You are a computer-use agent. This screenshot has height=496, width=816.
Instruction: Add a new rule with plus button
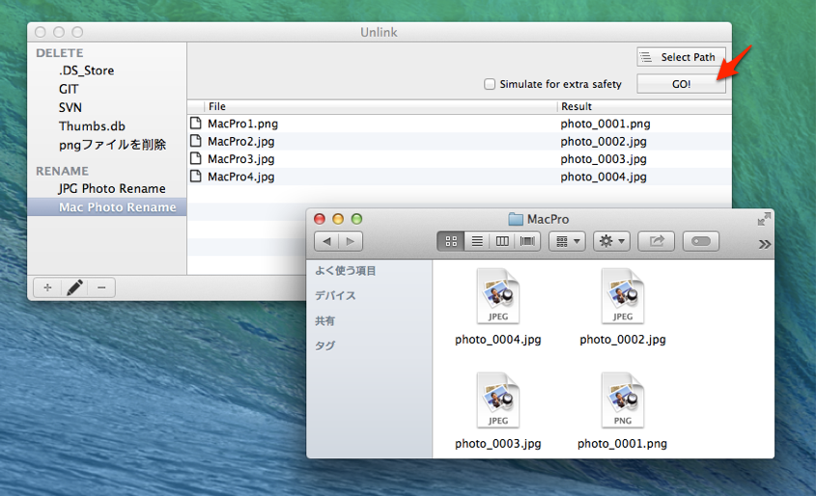[x=47, y=288]
